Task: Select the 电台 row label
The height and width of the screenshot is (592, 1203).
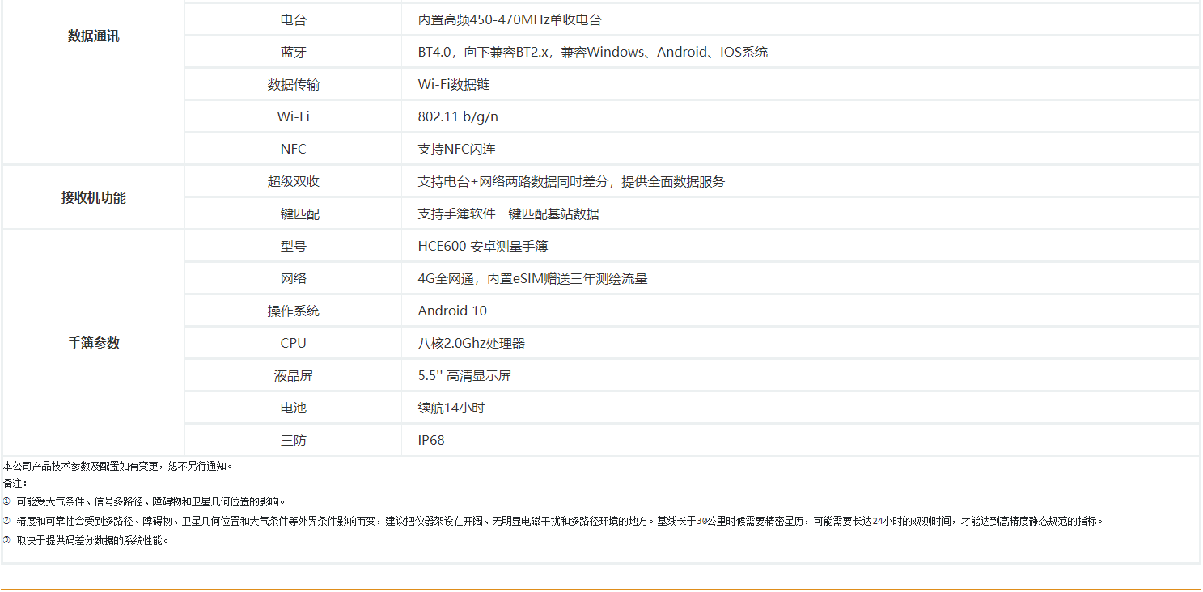Action: pyautogui.click(x=293, y=20)
